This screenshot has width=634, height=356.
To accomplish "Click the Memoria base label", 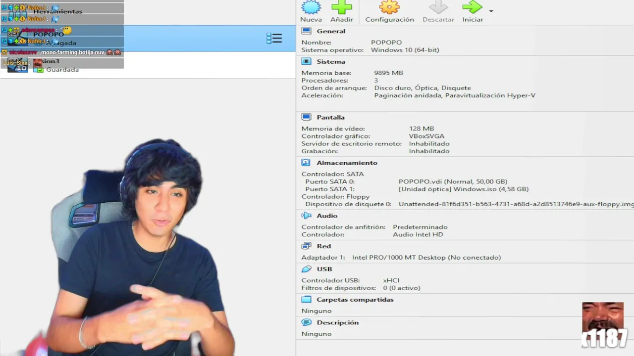I will 326,73.
